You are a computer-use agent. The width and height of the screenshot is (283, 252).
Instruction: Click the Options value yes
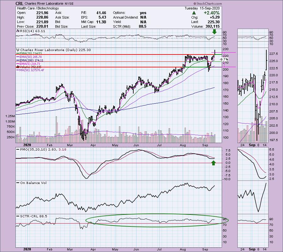pyautogui.click(x=143, y=13)
